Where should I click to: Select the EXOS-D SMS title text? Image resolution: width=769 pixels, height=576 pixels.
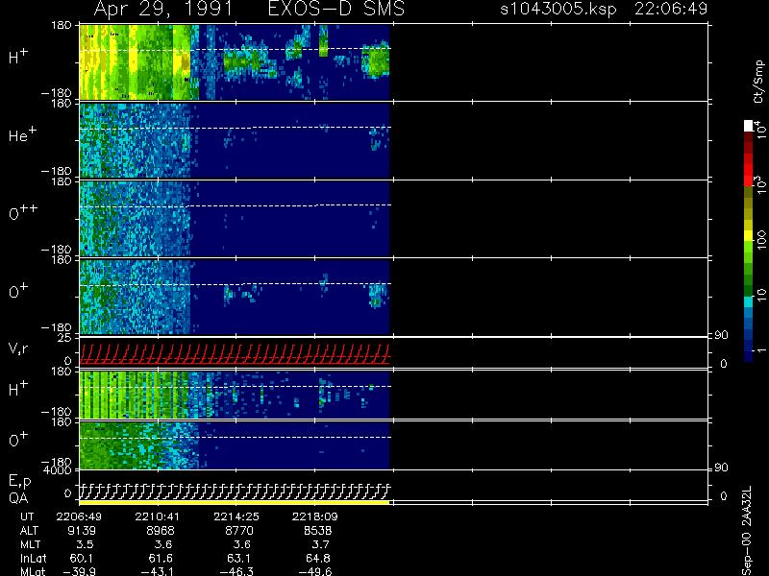336,9
